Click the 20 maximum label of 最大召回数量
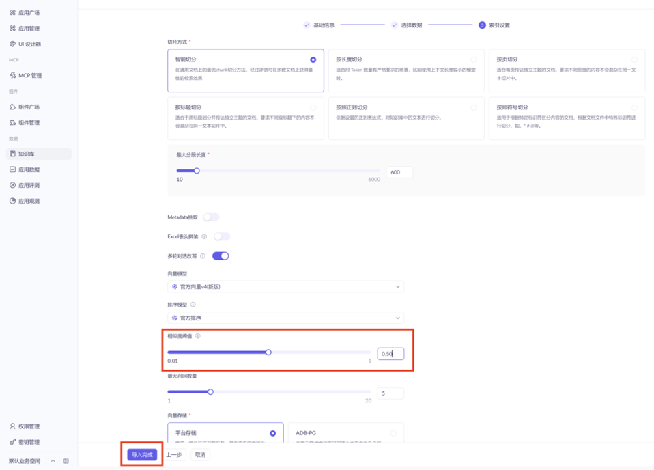 pyautogui.click(x=368, y=401)
